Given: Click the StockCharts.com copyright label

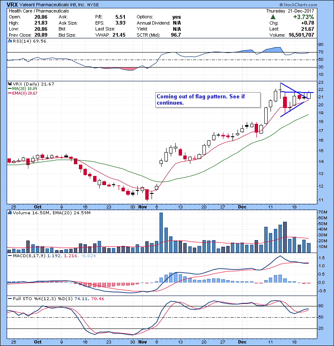Looking at the screenshot, I should pos(298,5).
